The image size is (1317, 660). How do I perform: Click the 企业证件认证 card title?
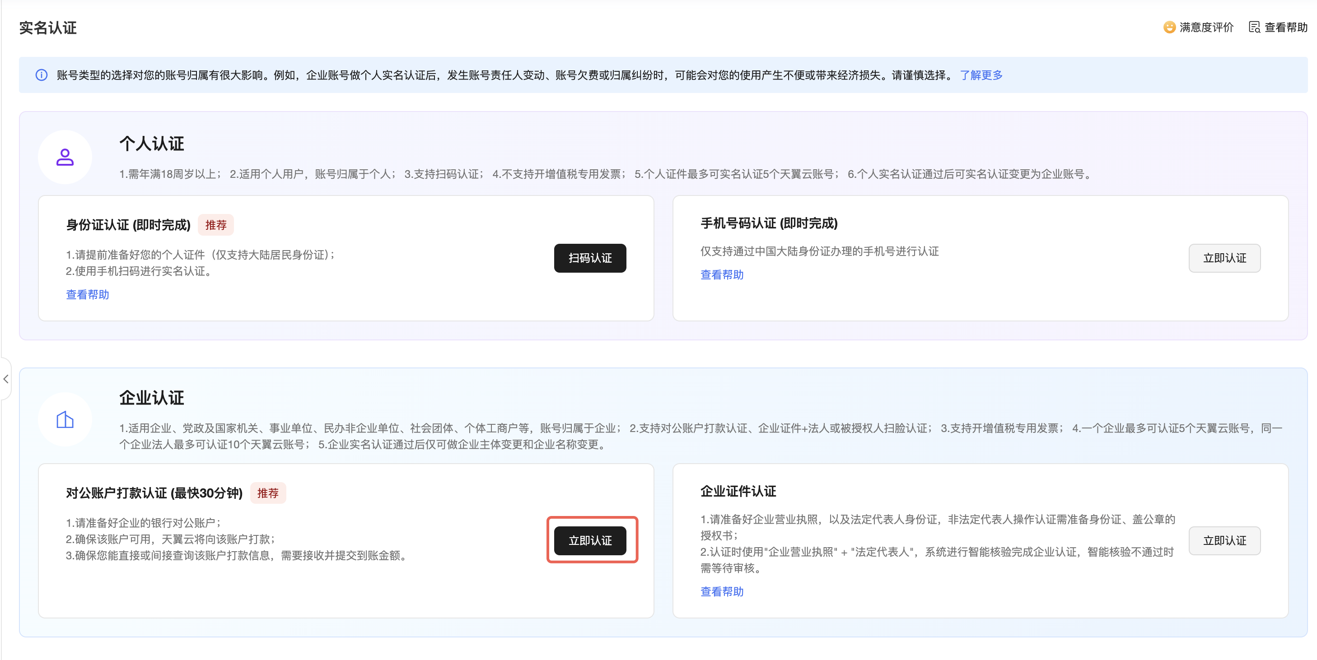738,492
